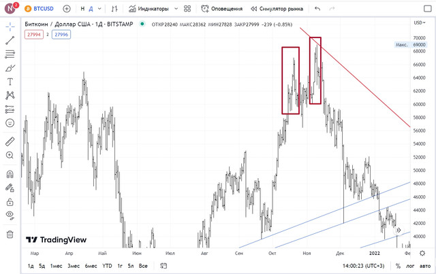Viewport: 436px width, 274px height.
Task: Set range to 3мес
Action: [74, 266]
